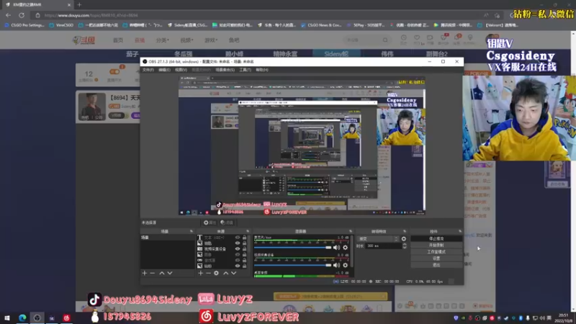Mute the 视频采集设备 mixer speaker icon

click(336, 265)
